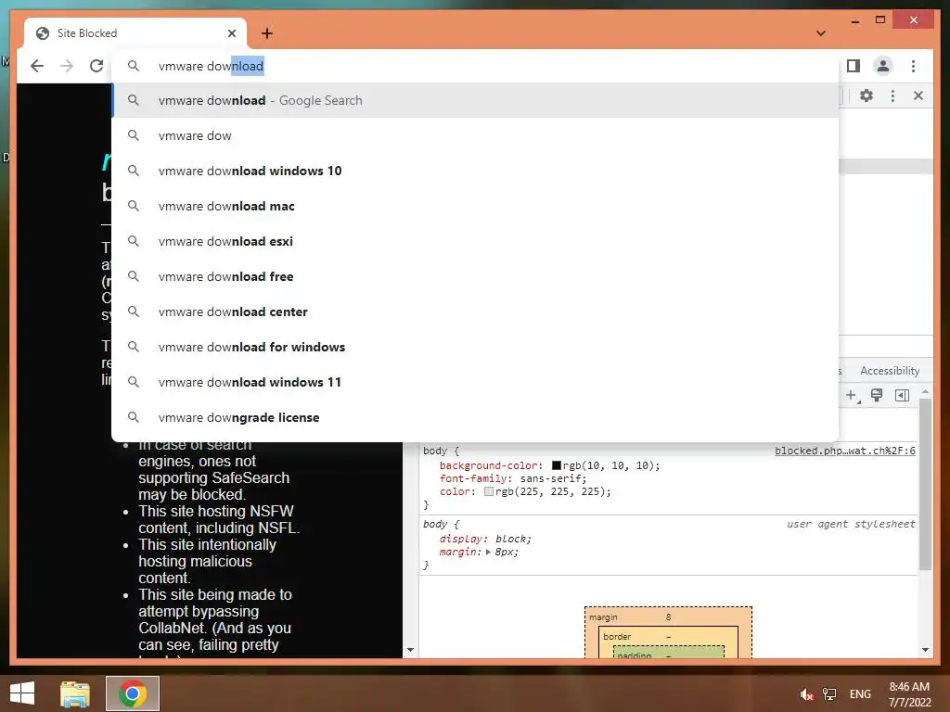Reload the current page

pyautogui.click(x=96, y=66)
